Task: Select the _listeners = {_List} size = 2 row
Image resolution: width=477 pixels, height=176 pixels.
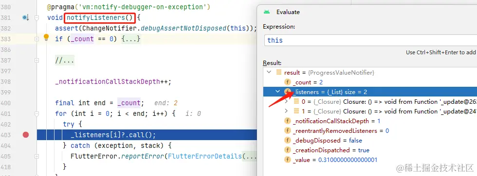Action: click(x=370, y=92)
